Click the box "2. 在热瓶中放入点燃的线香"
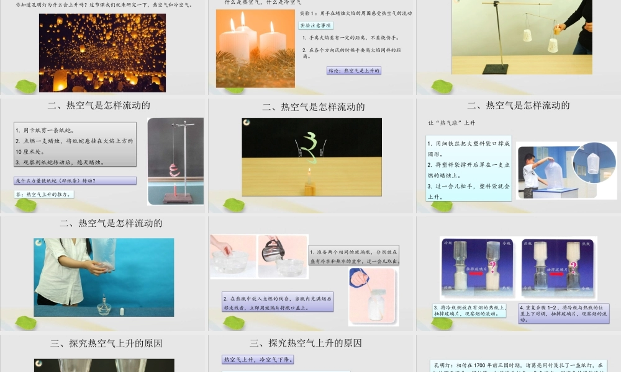621x372 pixels. tap(277, 302)
